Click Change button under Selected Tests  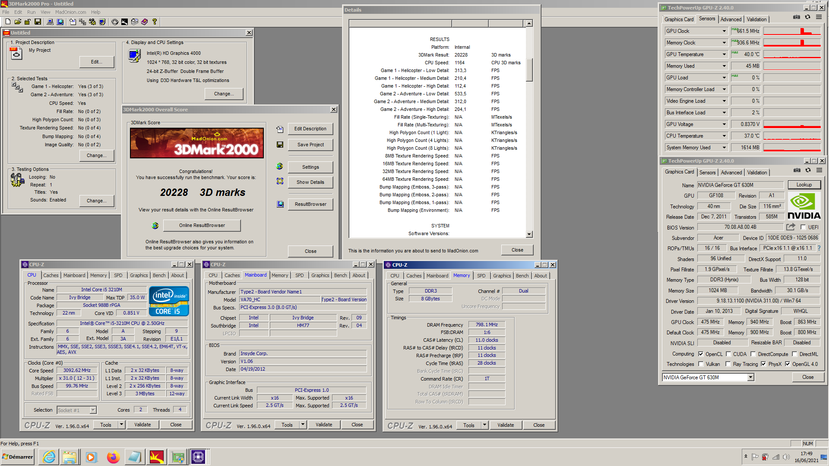(x=97, y=155)
